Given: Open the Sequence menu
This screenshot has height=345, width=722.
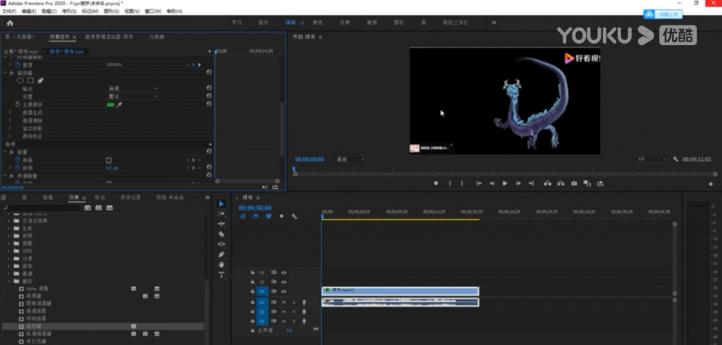Looking at the screenshot, I should point(68,11).
